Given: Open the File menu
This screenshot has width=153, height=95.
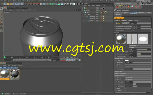Looking at the screenshot, I should point(2,1).
